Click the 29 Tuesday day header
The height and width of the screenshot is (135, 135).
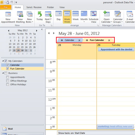[x=116, y=45]
